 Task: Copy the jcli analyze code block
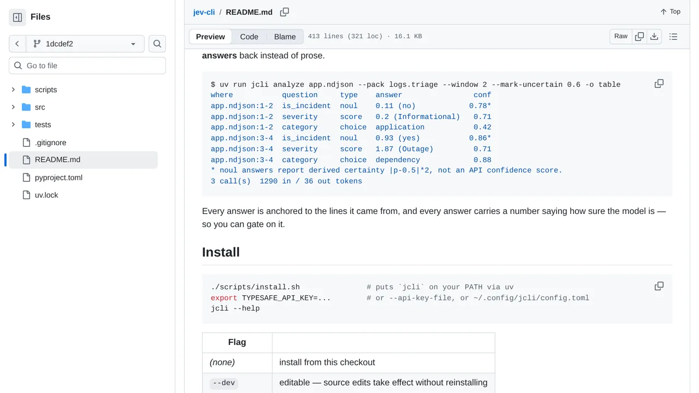click(x=659, y=84)
